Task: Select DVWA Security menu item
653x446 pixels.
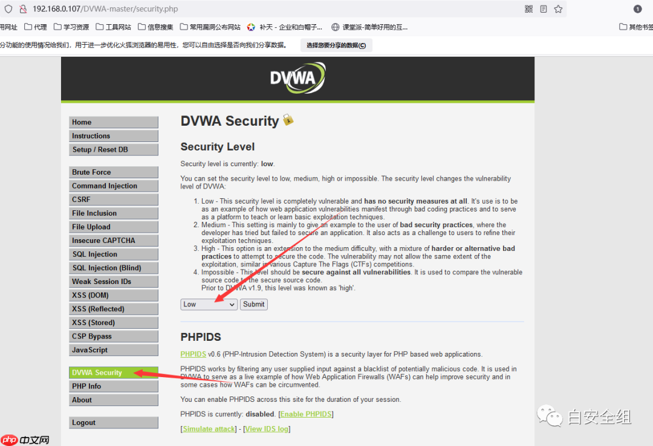Action: coord(114,373)
